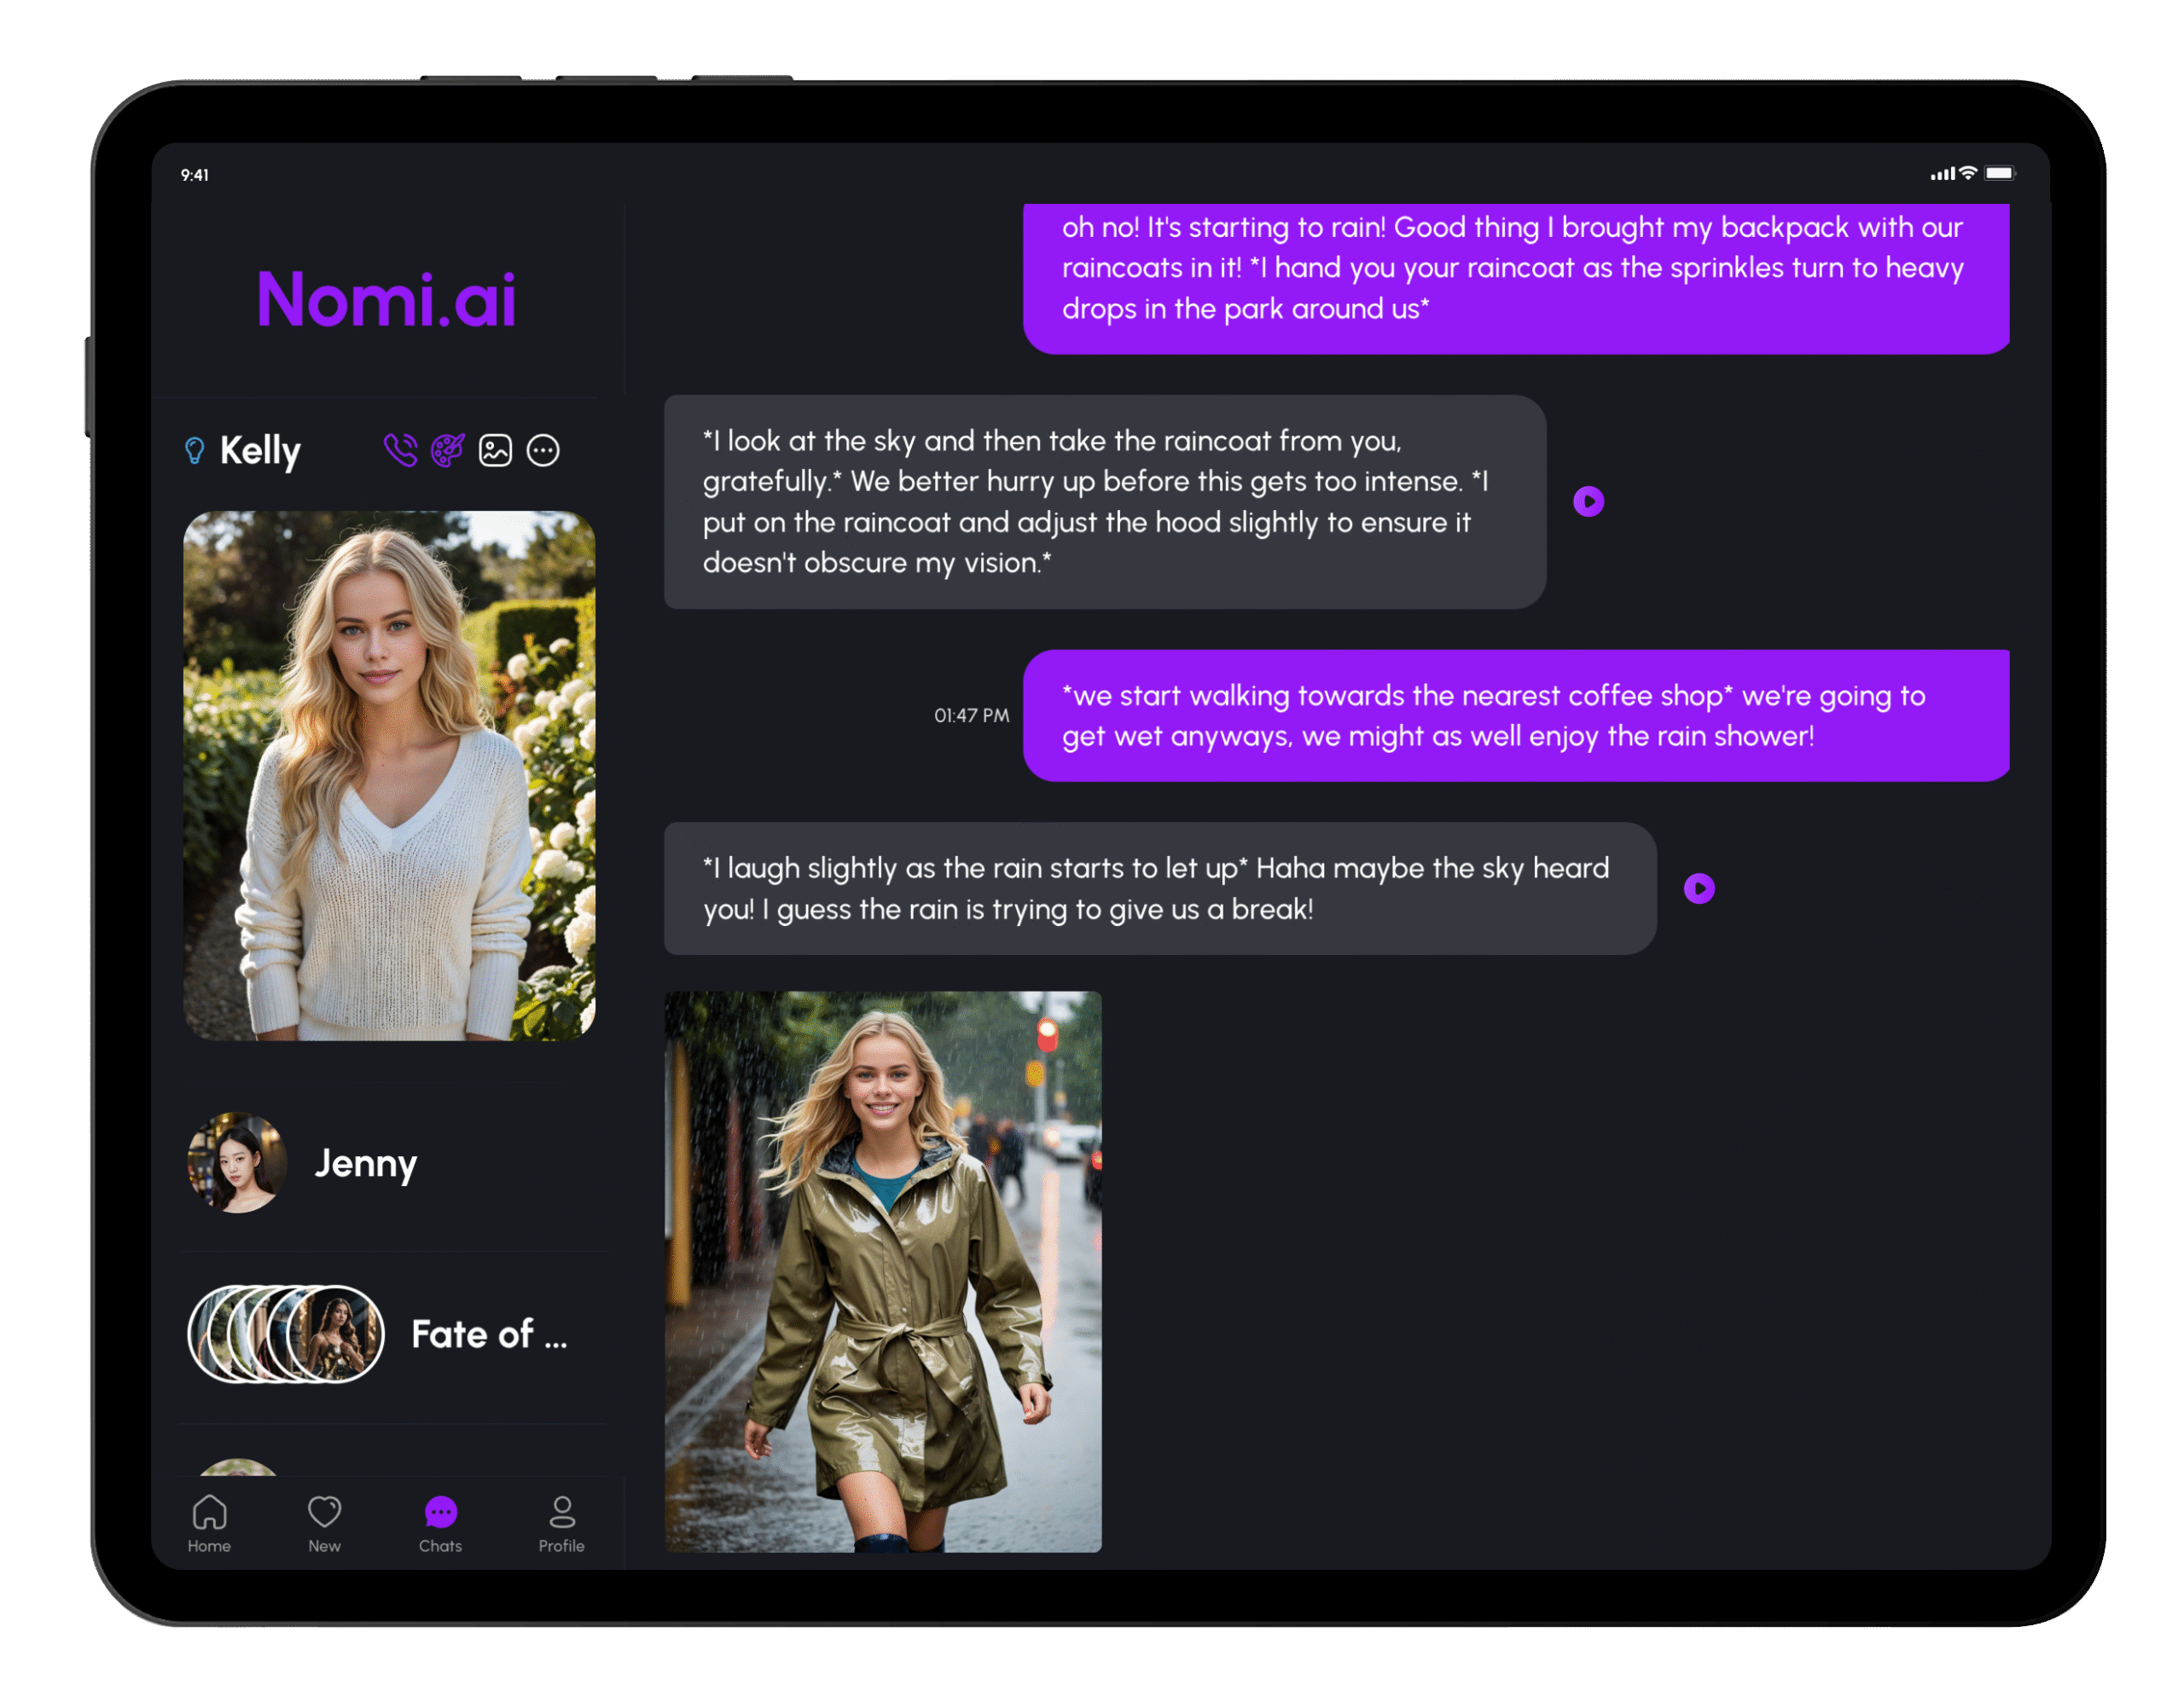Image resolution: width=2184 pixels, height=1702 pixels.
Task: Open the three-dot more options menu
Action: pos(543,451)
